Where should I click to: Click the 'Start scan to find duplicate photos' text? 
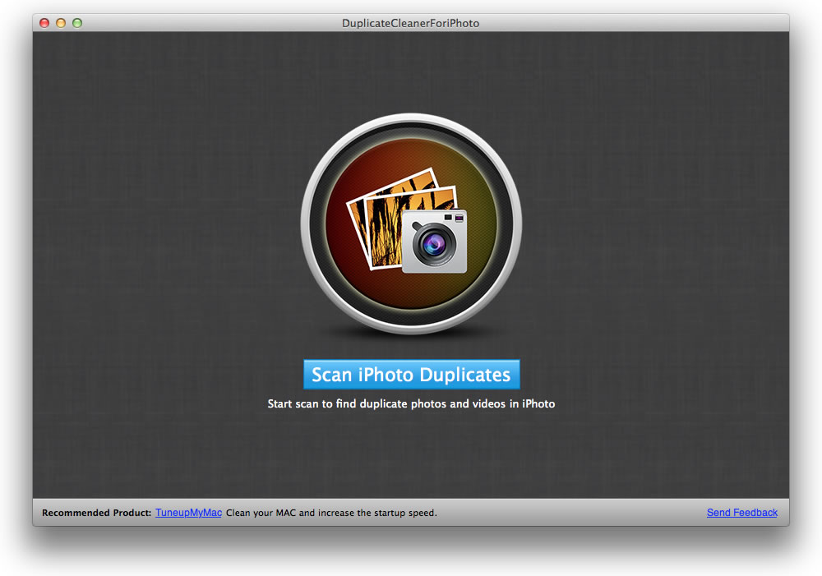(x=412, y=403)
